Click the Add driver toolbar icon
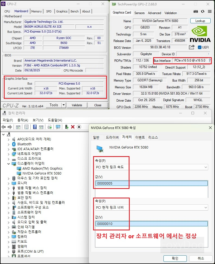Image resolution: width=215 pixels, height=264 pixels. pos(67,127)
